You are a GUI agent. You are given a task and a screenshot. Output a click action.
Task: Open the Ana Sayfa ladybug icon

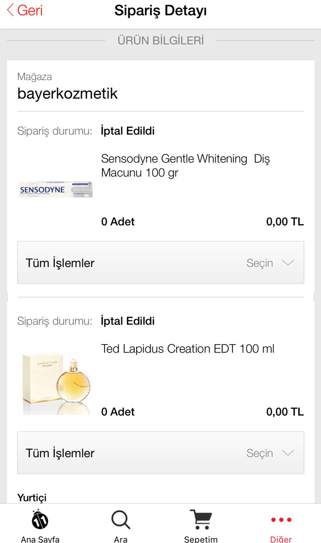[40, 520]
